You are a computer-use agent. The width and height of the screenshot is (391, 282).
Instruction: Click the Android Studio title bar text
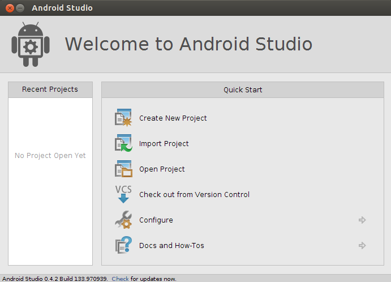point(62,8)
